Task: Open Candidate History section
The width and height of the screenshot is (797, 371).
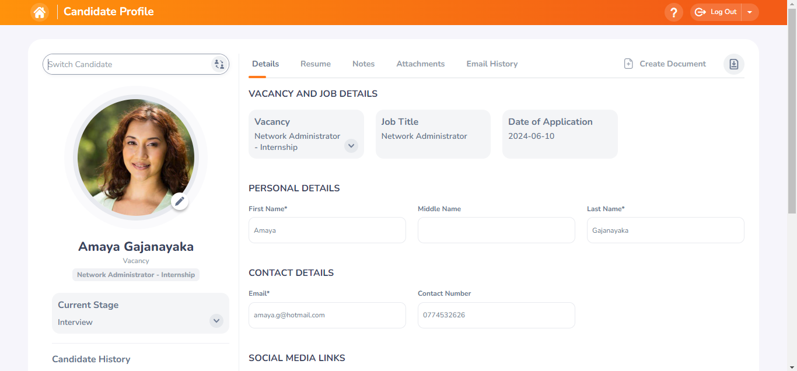Action: (x=91, y=359)
